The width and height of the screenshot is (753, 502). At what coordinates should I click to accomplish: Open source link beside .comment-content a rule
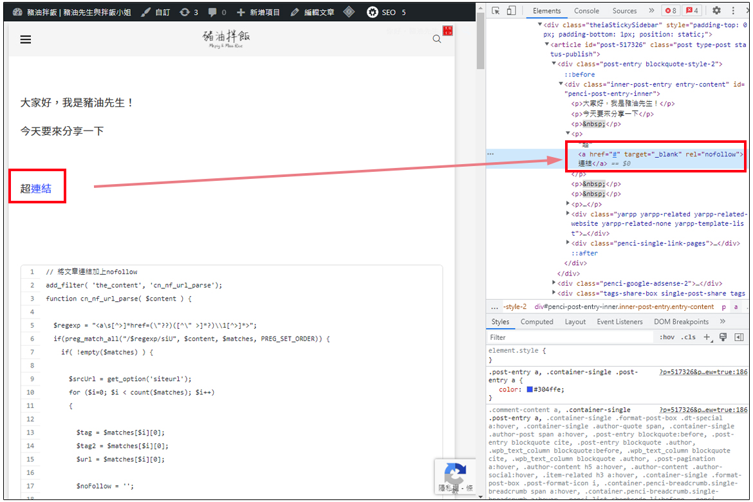(703, 410)
